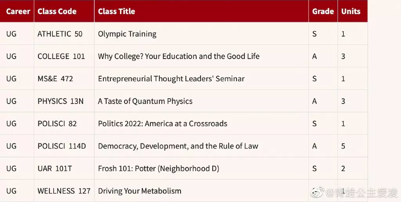
Task: Click the Units column header
Action: [x=350, y=11]
